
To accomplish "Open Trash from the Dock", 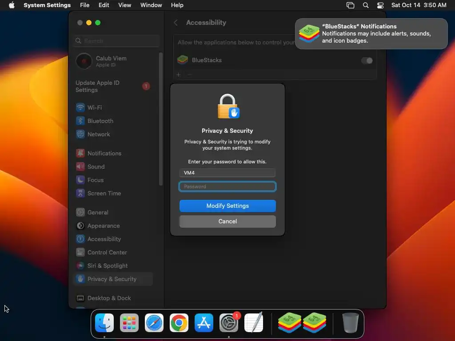I will (x=350, y=323).
